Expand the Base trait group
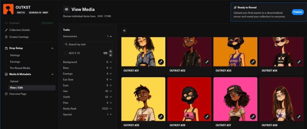 (111, 68)
